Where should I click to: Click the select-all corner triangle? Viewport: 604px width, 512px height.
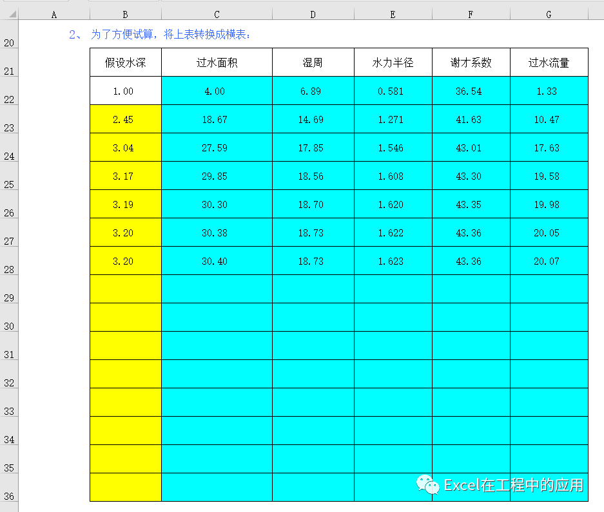pos(12,14)
